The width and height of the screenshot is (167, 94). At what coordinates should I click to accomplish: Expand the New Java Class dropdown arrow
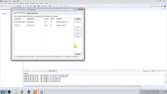pyautogui.click(x=47, y=6)
